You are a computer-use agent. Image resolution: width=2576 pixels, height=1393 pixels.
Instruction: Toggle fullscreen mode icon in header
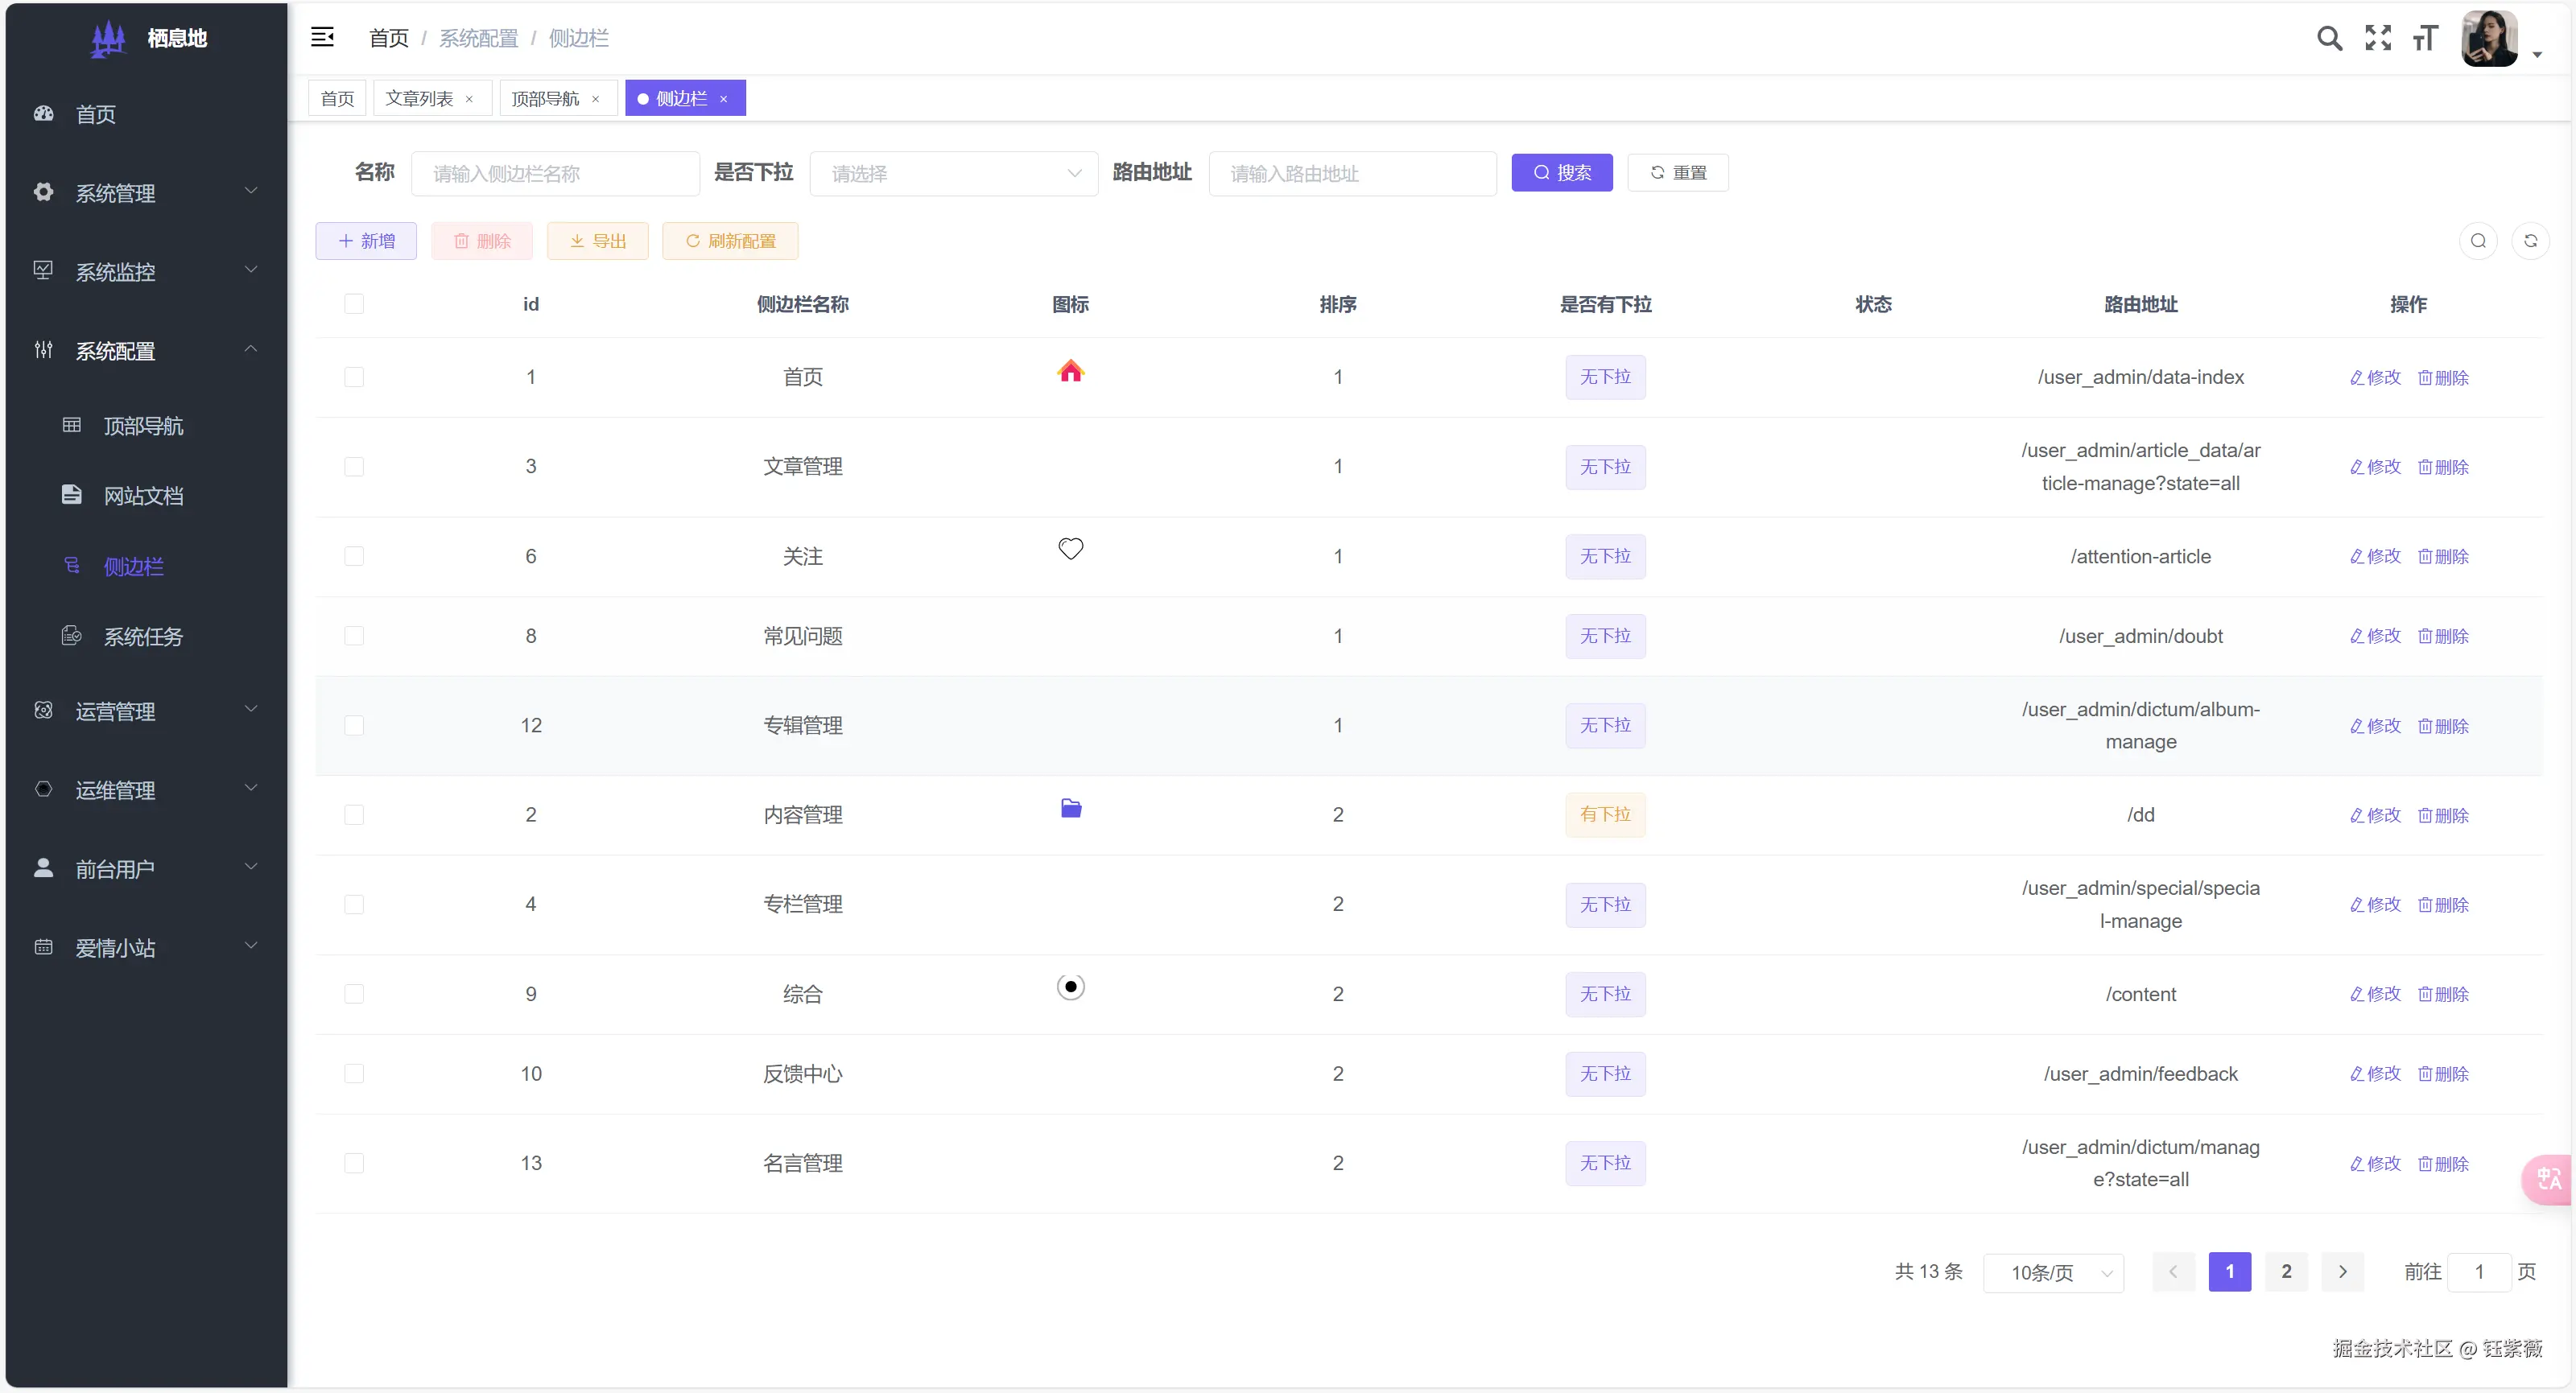tap(2378, 38)
